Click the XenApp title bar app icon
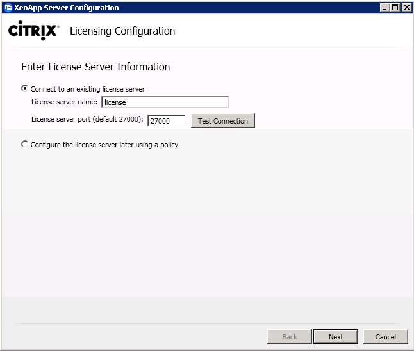414x351 pixels. click(x=8, y=8)
